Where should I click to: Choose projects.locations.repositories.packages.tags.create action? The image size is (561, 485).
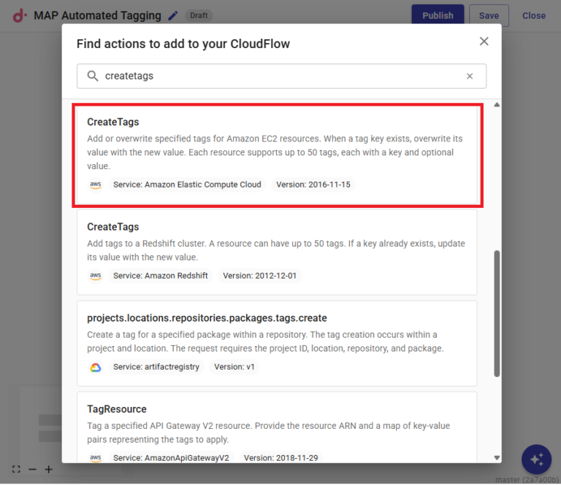click(x=277, y=343)
